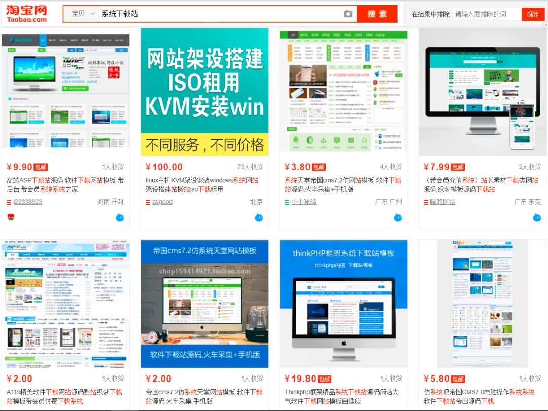Click shop icon beside seller asgood

click(x=148, y=202)
